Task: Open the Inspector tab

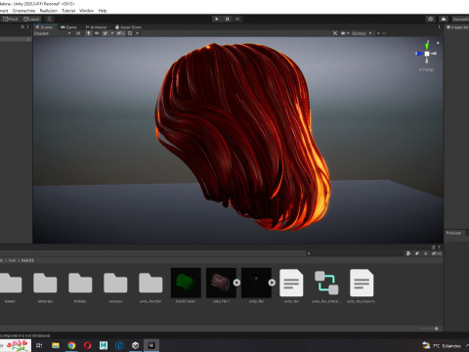Action: pyautogui.click(x=457, y=27)
